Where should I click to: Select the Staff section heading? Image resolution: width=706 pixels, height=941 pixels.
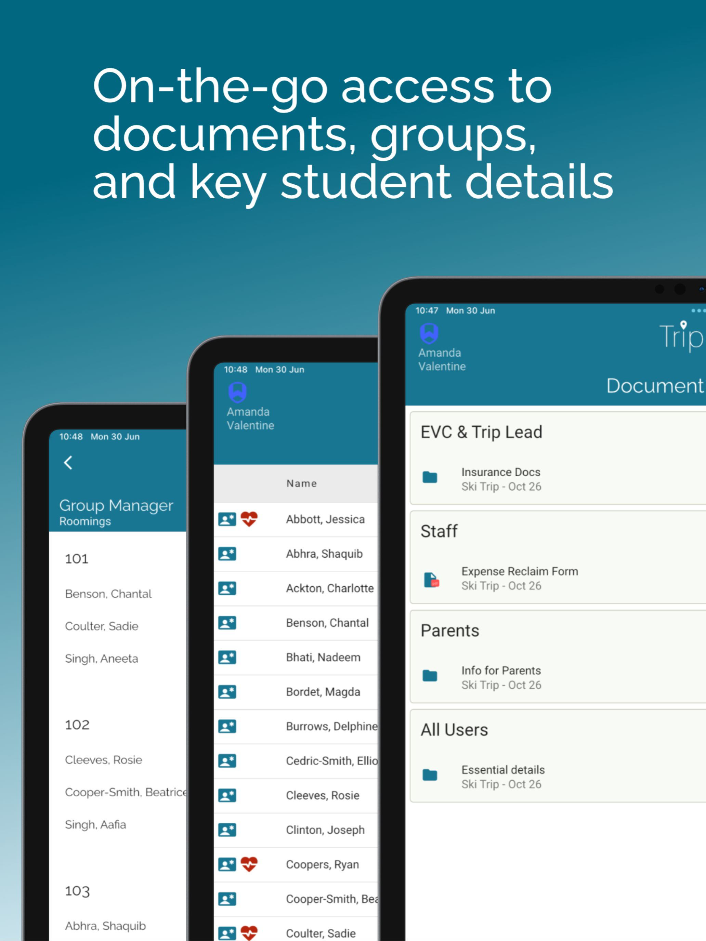(439, 531)
